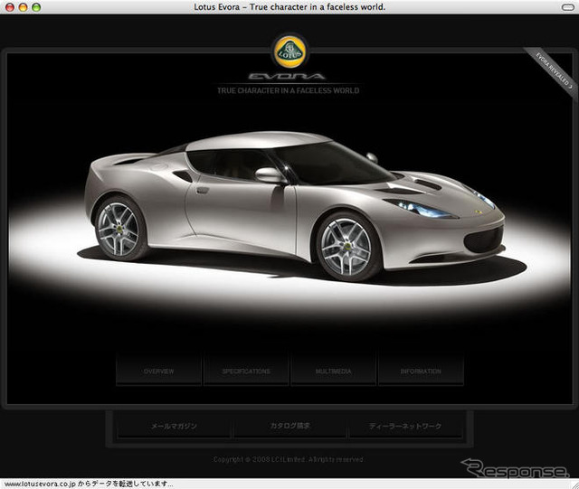The width and height of the screenshot is (579, 489).
Task: Click the ディーラーネットワーク button
Action: coord(405,426)
